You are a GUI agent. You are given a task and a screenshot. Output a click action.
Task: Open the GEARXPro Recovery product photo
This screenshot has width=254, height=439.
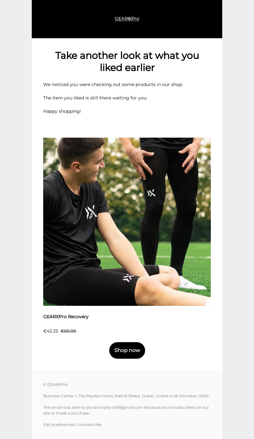point(127,222)
